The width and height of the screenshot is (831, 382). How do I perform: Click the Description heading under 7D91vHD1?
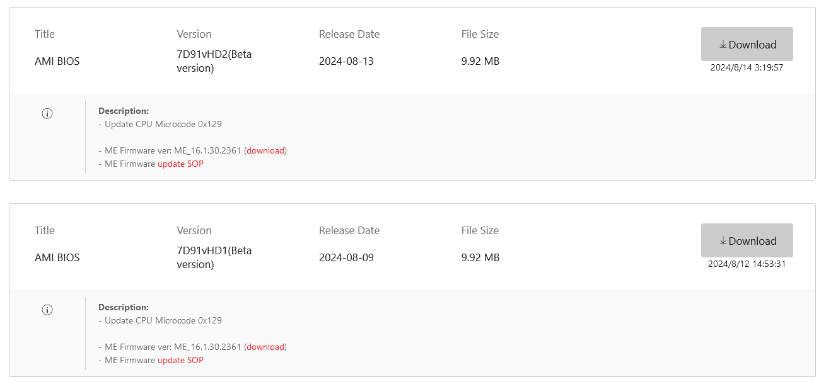coord(124,307)
